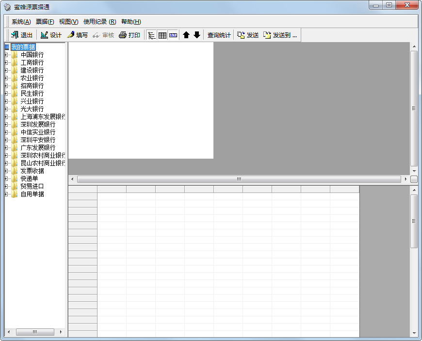The width and height of the screenshot is (422, 341).
Task: Click the downward arrow icon on the toolbar
Action: pos(196,34)
